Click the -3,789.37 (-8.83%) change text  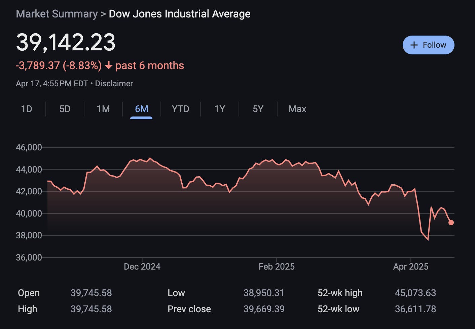(59, 65)
